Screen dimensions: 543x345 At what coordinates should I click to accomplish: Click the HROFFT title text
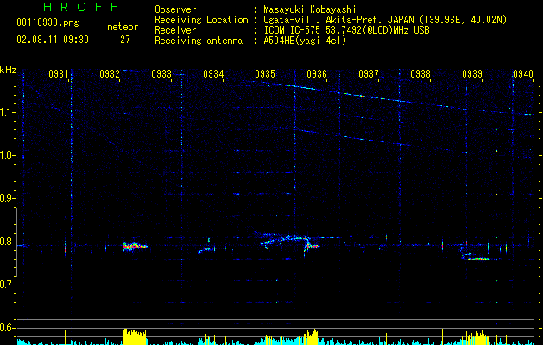coord(88,7)
